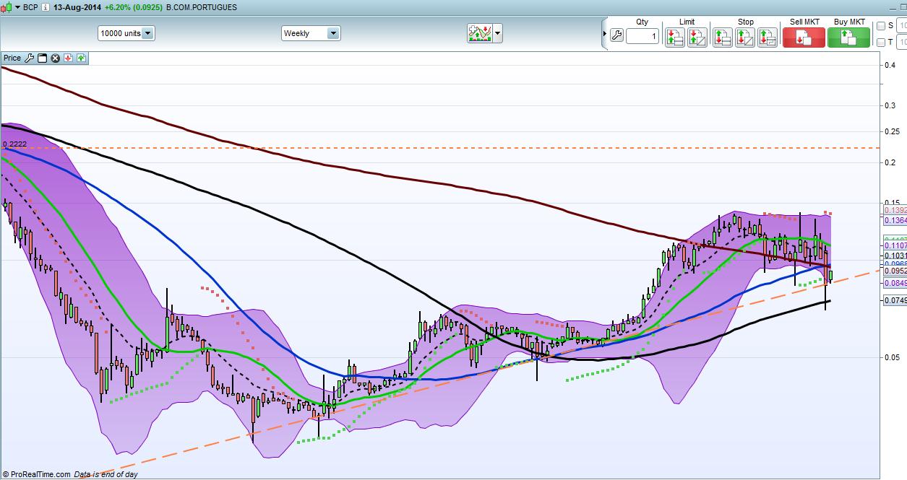The height and width of the screenshot is (480, 907).
Task: Enable the T checkbox
Action: [x=880, y=43]
